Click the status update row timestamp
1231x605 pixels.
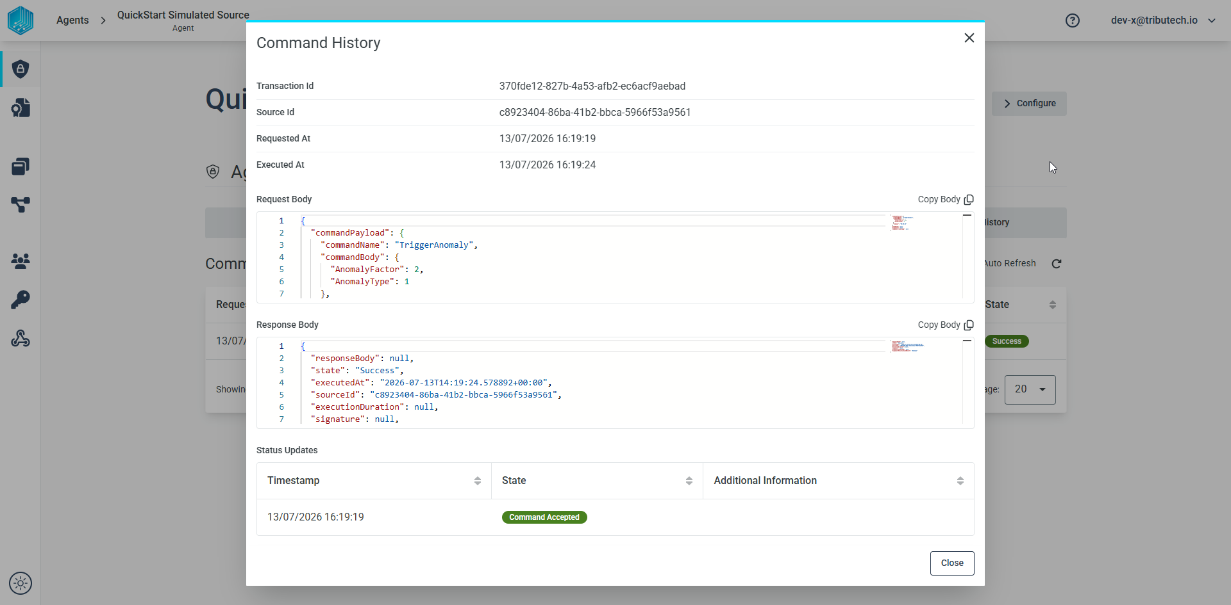coord(315,517)
